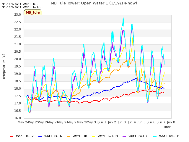
Task: Click the Wat1_Tw+50 legend label
Action: point(169,136)
